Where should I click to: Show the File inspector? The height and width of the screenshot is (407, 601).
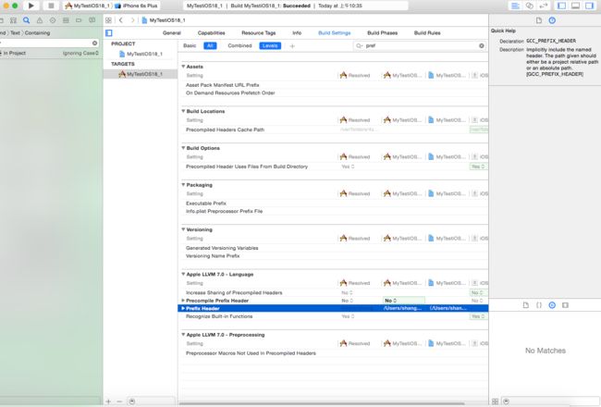539,20
